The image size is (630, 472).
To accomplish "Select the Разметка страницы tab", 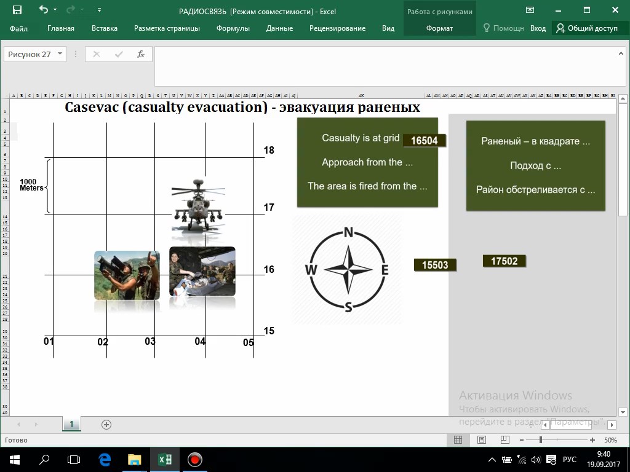I will click(x=167, y=28).
